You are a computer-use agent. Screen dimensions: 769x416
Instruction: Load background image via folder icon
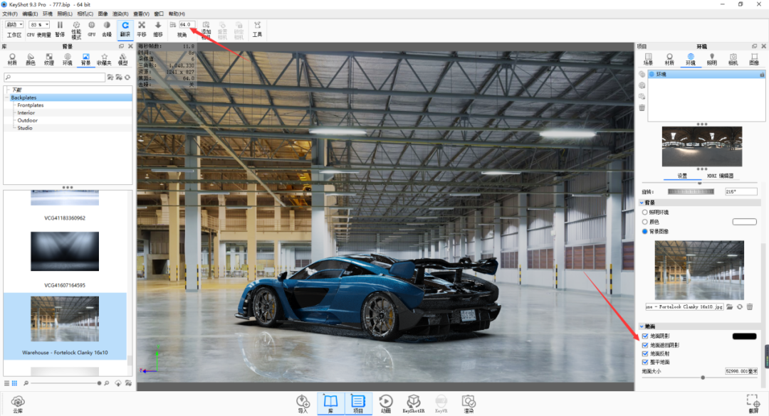click(730, 306)
